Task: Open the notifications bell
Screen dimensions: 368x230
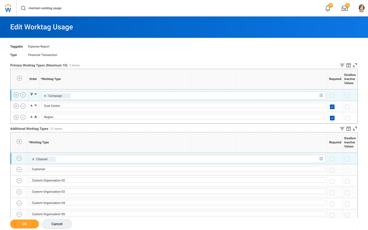Action: [x=328, y=8]
